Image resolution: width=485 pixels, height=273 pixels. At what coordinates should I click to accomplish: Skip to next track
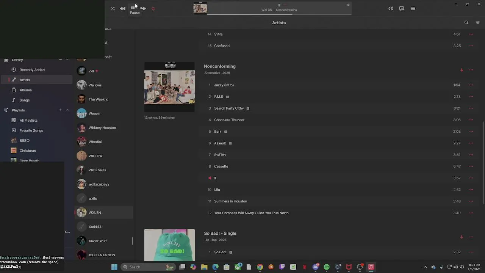(143, 8)
